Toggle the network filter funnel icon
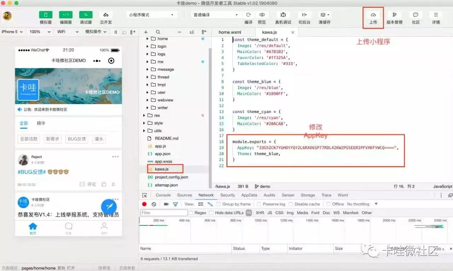Image resolution: width=453 pixels, height=271 pixels. click(175, 204)
